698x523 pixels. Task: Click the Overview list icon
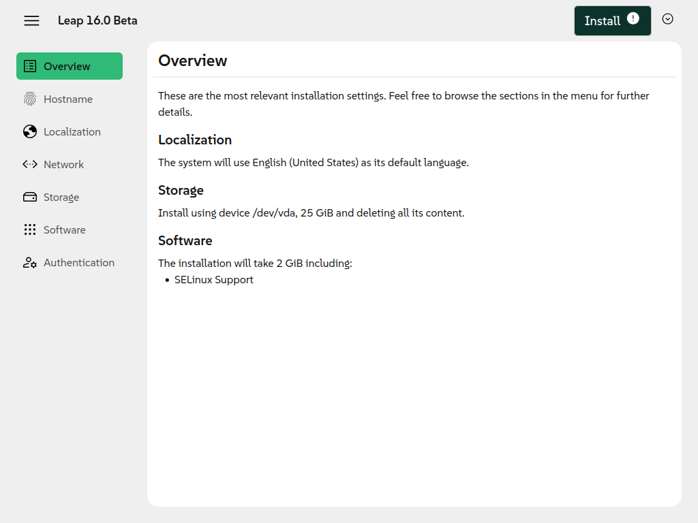click(x=30, y=66)
